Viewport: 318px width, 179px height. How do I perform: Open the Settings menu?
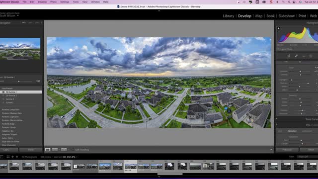[x=65, y=2]
